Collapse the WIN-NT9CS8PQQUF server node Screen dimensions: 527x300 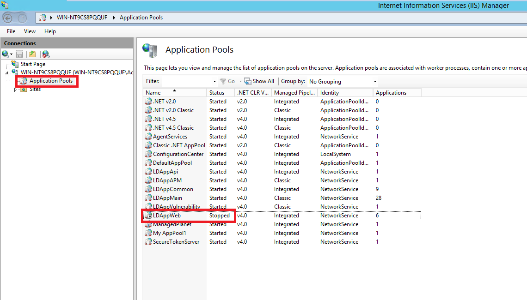click(x=6, y=73)
